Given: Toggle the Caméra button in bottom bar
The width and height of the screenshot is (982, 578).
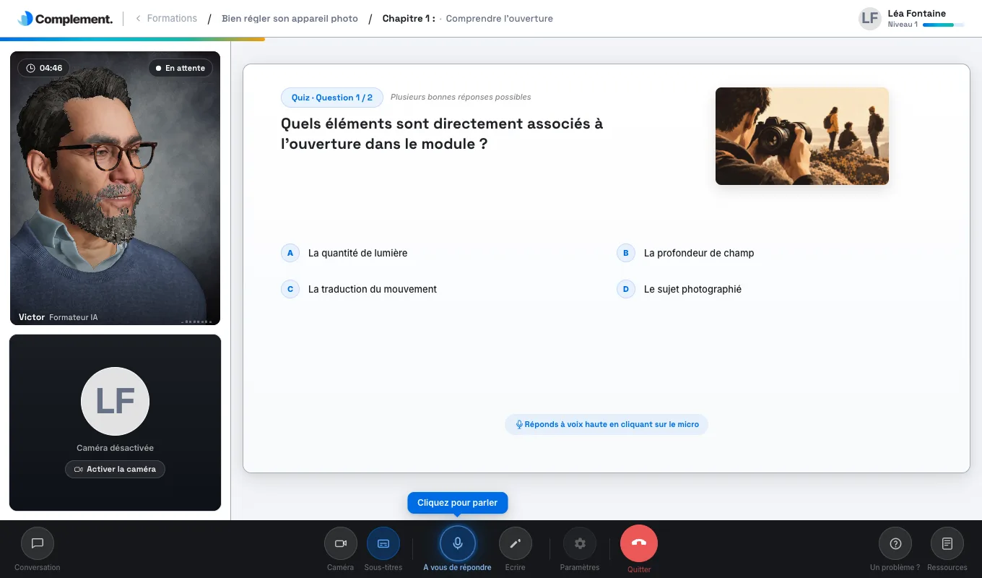Looking at the screenshot, I should pos(341,543).
